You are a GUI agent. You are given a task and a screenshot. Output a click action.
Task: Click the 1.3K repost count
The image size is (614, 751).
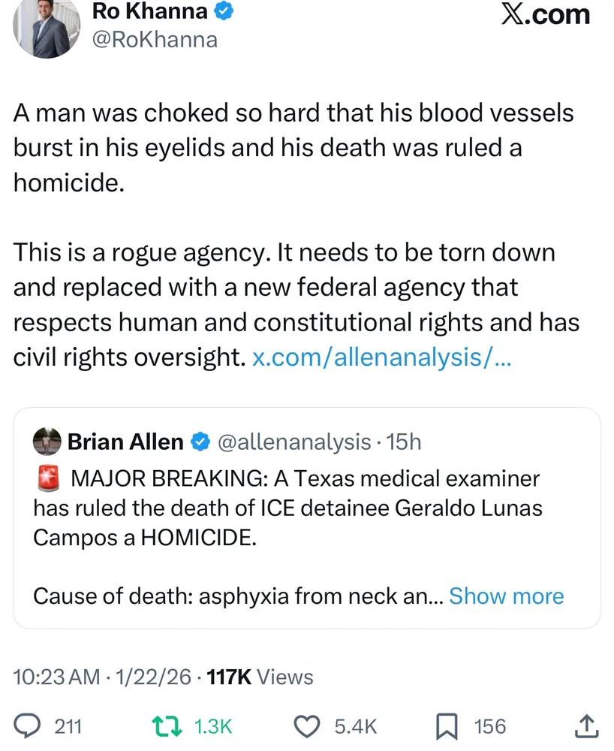(213, 727)
